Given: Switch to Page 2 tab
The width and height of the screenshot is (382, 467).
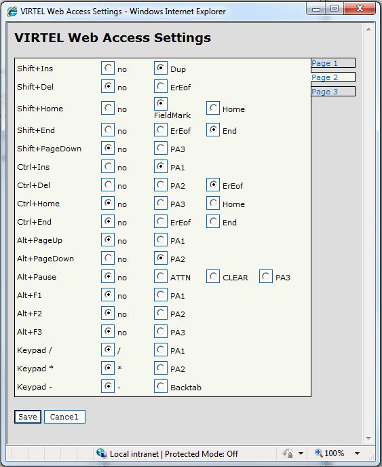Looking at the screenshot, I should pyautogui.click(x=333, y=77).
